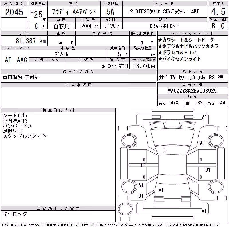
Task: Click the A1 marker on front bumper
Action: [204, 117]
